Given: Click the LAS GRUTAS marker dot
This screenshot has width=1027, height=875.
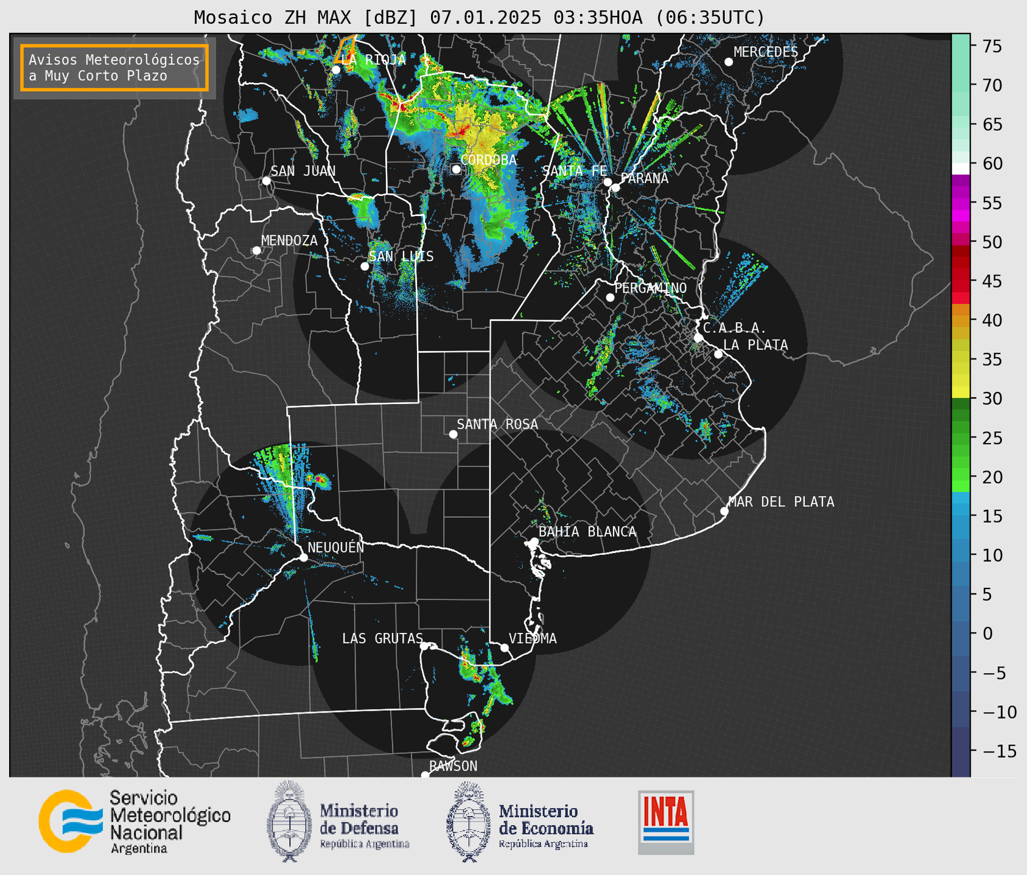Looking at the screenshot, I should (424, 646).
